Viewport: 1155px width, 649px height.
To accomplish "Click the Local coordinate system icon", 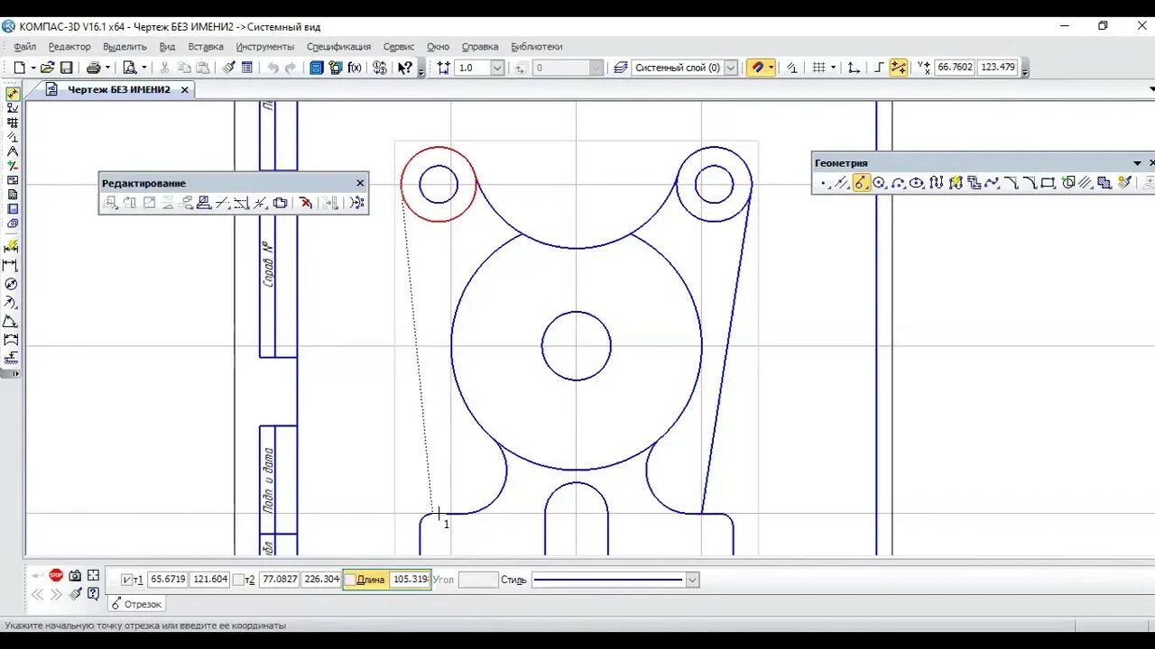I will (x=854, y=68).
